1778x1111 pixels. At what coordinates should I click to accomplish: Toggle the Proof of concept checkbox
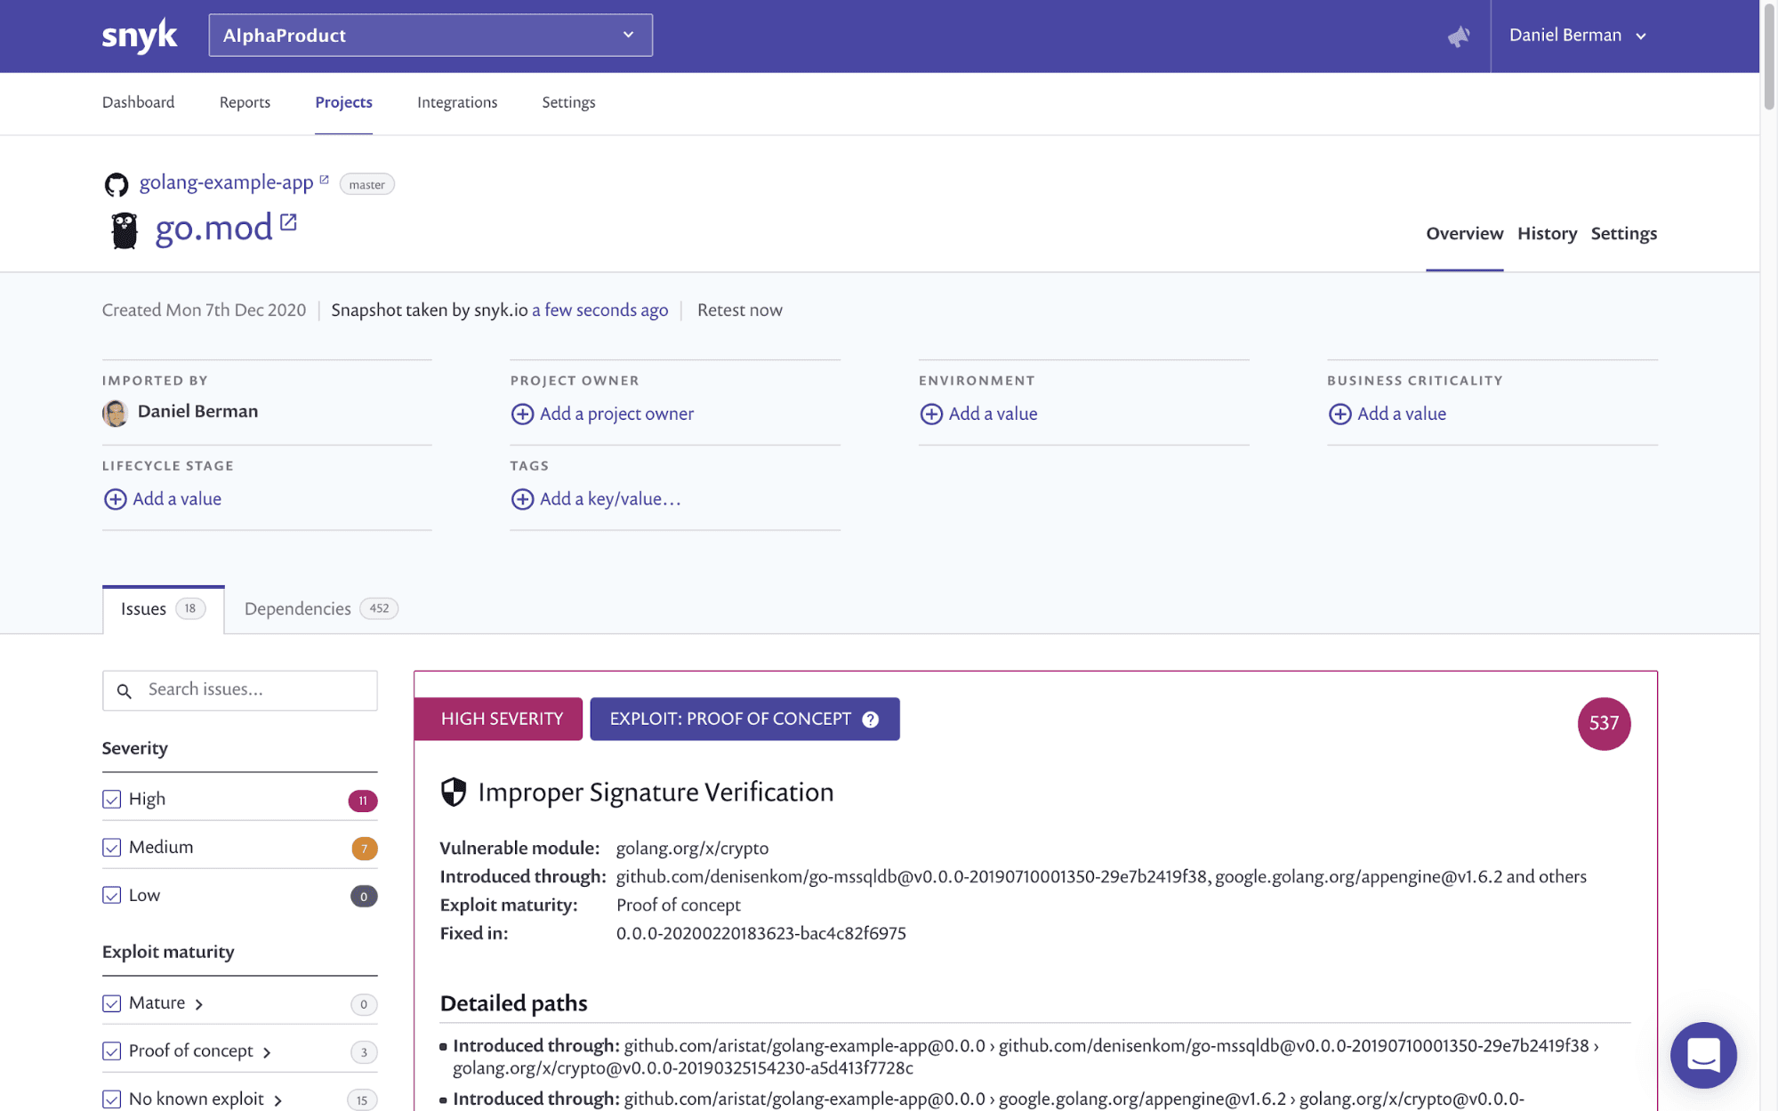[x=111, y=1051]
